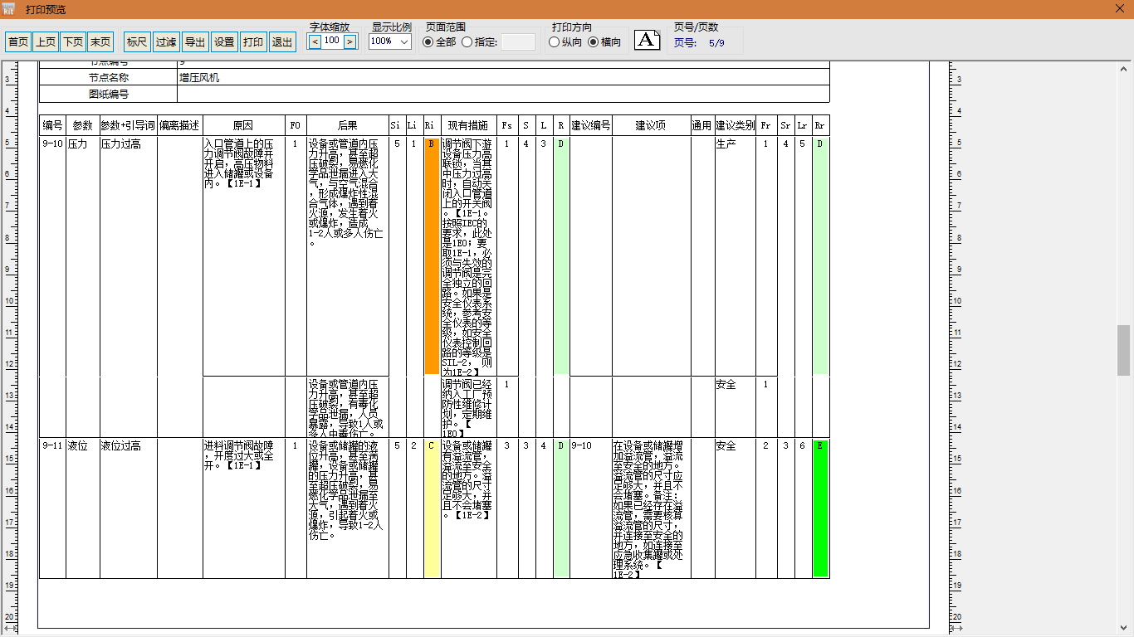The width and height of the screenshot is (1134, 637).
Task: Click the 现有措施 column header
Action: [468, 125]
